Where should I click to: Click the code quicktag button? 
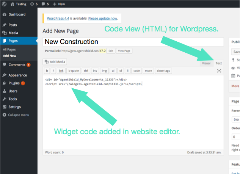pyautogui.click(x=136, y=71)
